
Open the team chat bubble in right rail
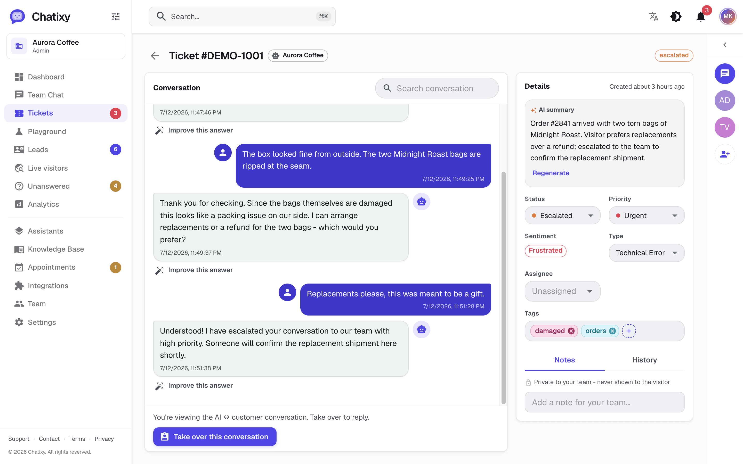pos(725,74)
